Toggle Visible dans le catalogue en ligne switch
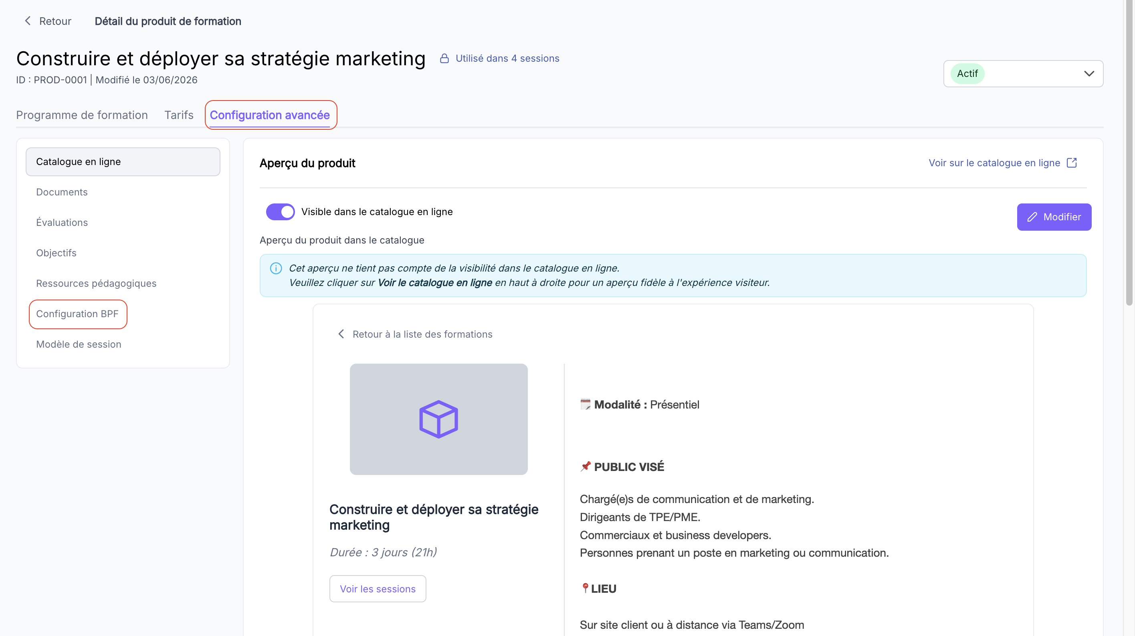The height and width of the screenshot is (636, 1135). point(280,212)
